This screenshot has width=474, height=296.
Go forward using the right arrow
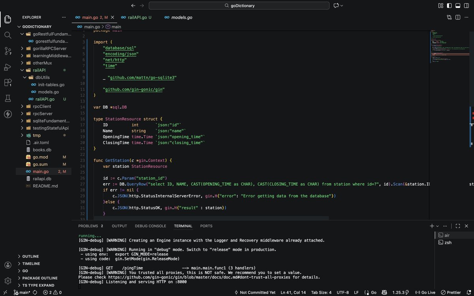click(x=142, y=6)
